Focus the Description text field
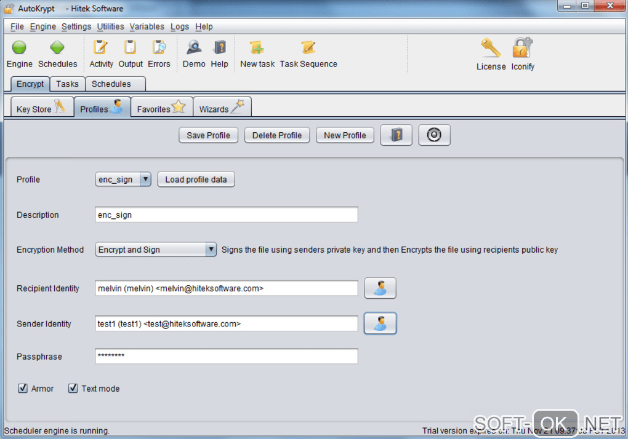Viewport: 628px width, 439px height. 227,215
